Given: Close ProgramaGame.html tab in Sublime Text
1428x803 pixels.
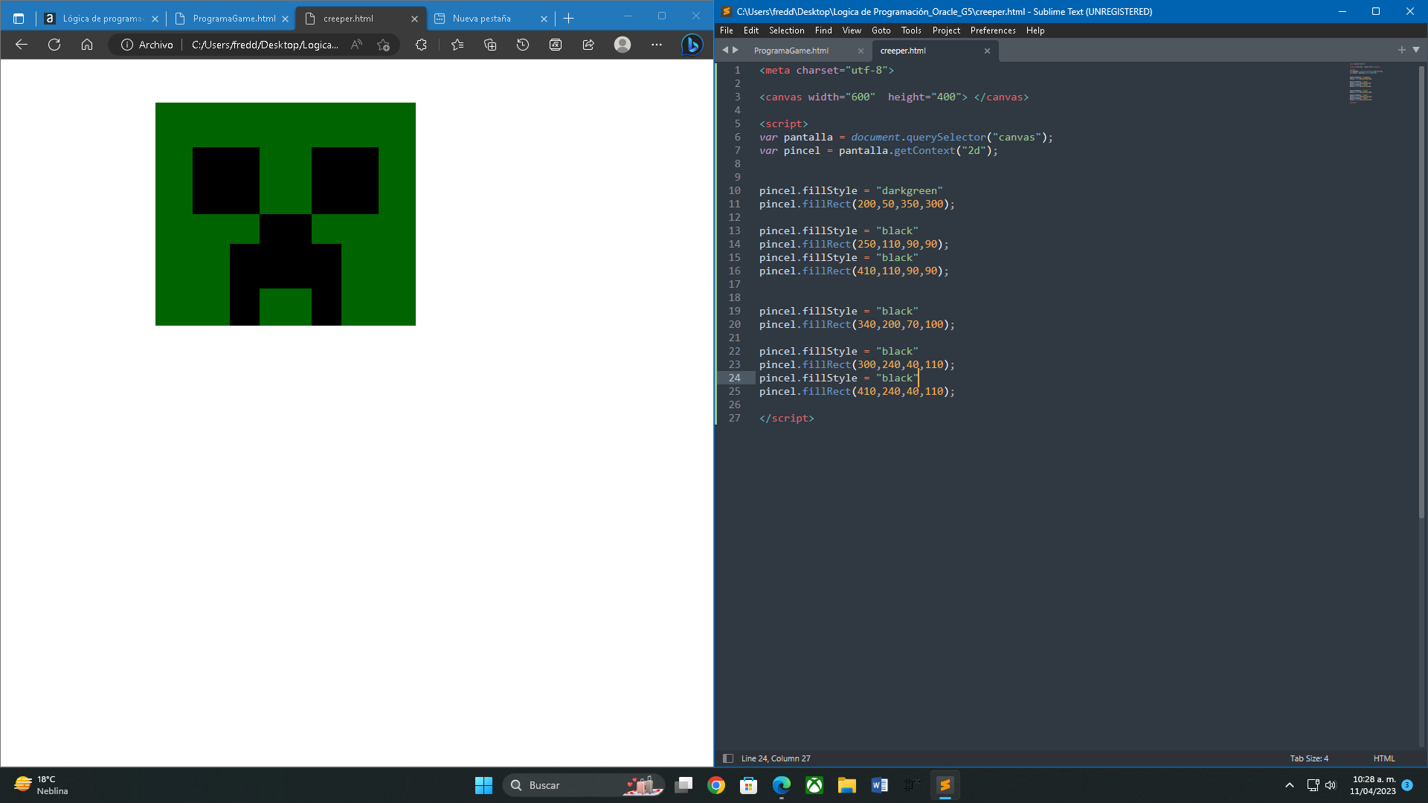Looking at the screenshot, I should (861, 51).
